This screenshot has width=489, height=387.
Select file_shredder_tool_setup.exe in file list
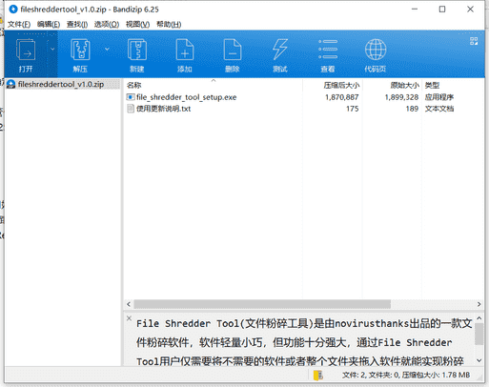click(187, 97)
